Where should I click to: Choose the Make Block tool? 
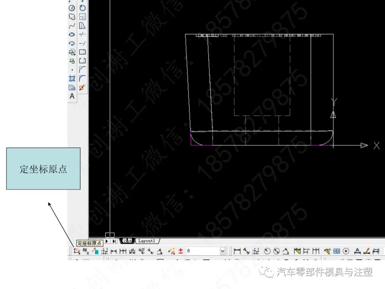pos(72,61)
